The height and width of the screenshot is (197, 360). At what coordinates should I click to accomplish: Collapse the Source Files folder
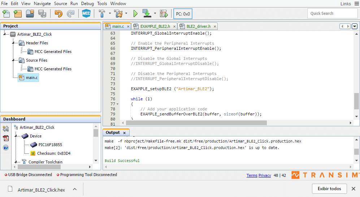coord(13,60)
